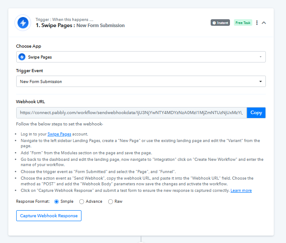Image resolution: width=286 pixels, height=243 pixels.
Task: Collapse the trigger step with the chevron
Action: 264,23
